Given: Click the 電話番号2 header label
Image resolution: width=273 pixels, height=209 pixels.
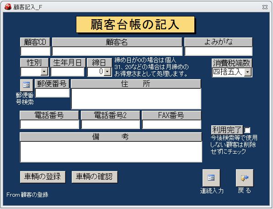Looking at the screenshot, I should (x=110, y=115).
